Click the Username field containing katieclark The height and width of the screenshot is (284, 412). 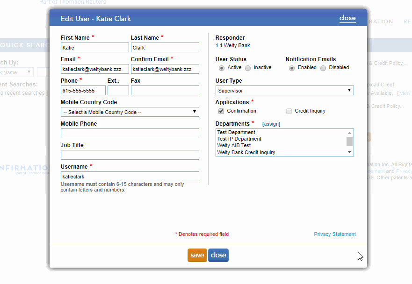[130, 176]
